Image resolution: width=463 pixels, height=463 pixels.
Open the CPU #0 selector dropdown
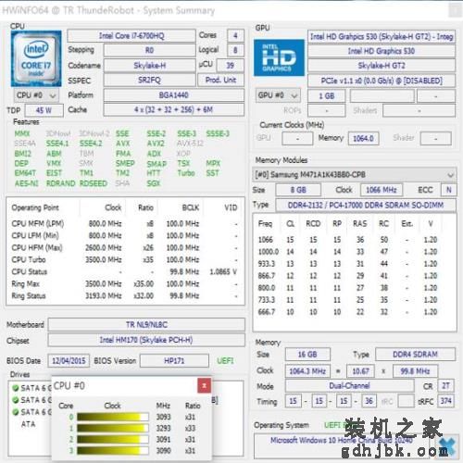(36, 95)
